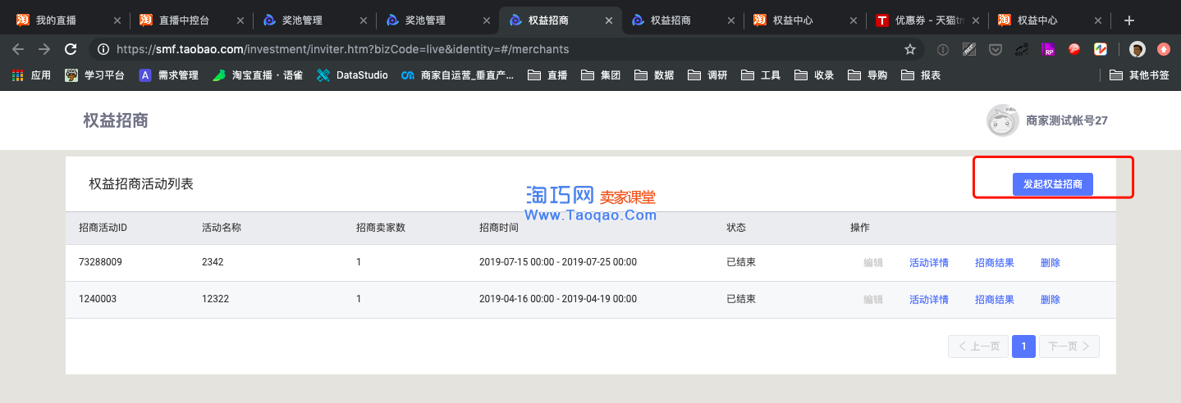The image size is (1181, 403).
Task: Close the 我的直播 tab
Action: click(117, 20)
